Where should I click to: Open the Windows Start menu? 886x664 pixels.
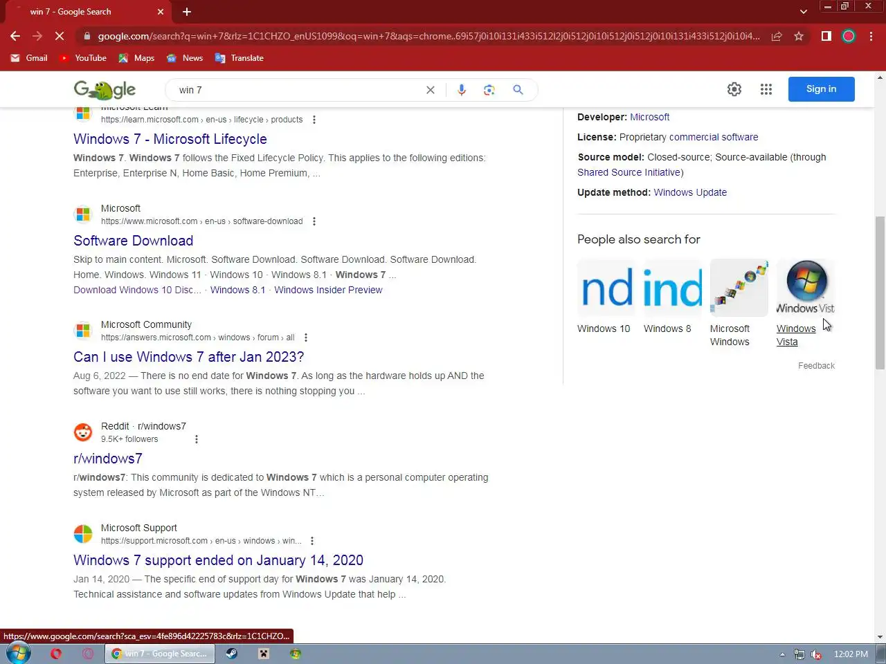pos(18,653)
